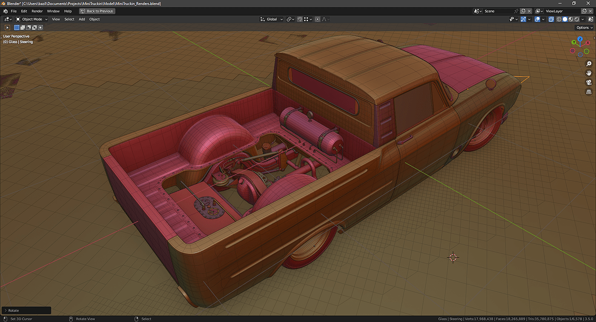
Task: Open the Object Mode dropdown
Action: coord(32,19)
